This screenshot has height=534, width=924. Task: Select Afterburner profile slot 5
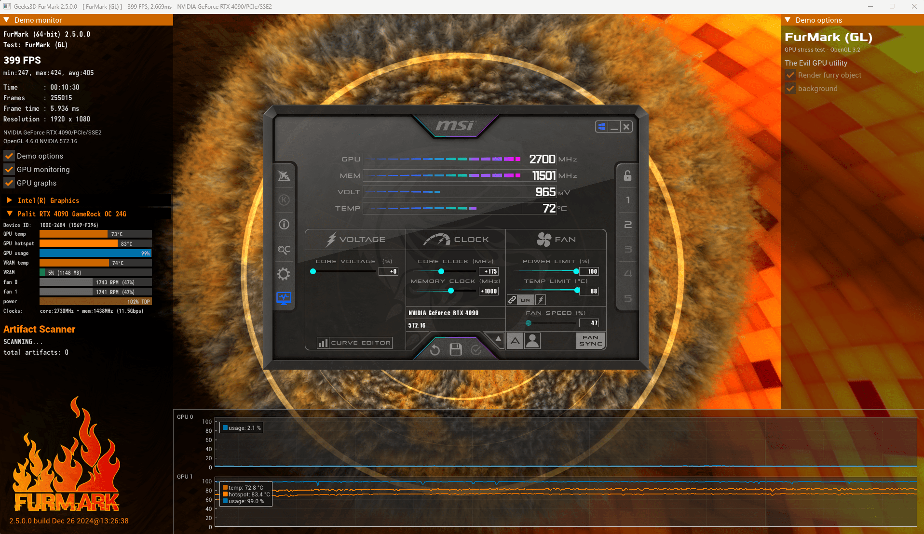point(627,298)
